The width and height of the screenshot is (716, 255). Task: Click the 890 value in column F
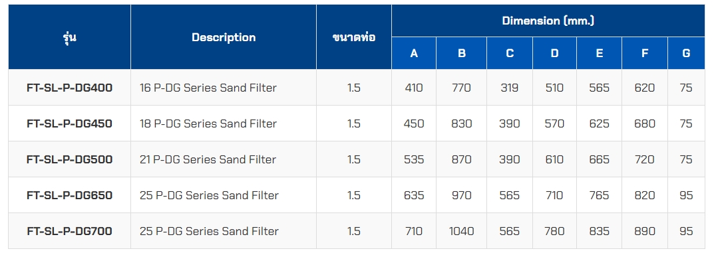(644, 231)
